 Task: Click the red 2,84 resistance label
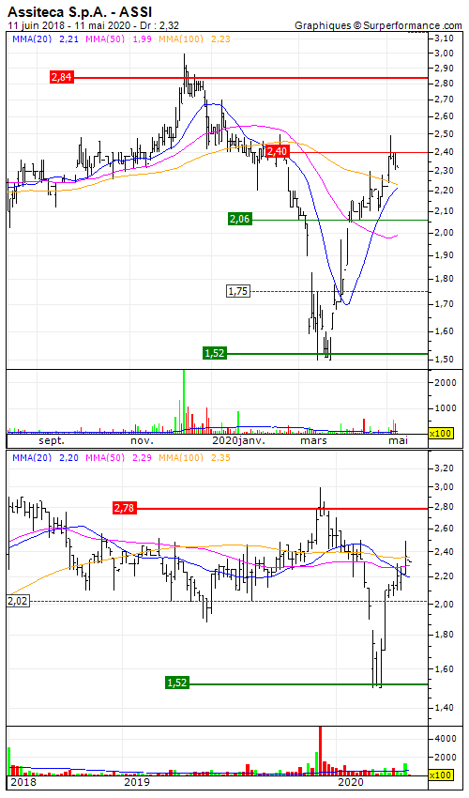[62, 77]
